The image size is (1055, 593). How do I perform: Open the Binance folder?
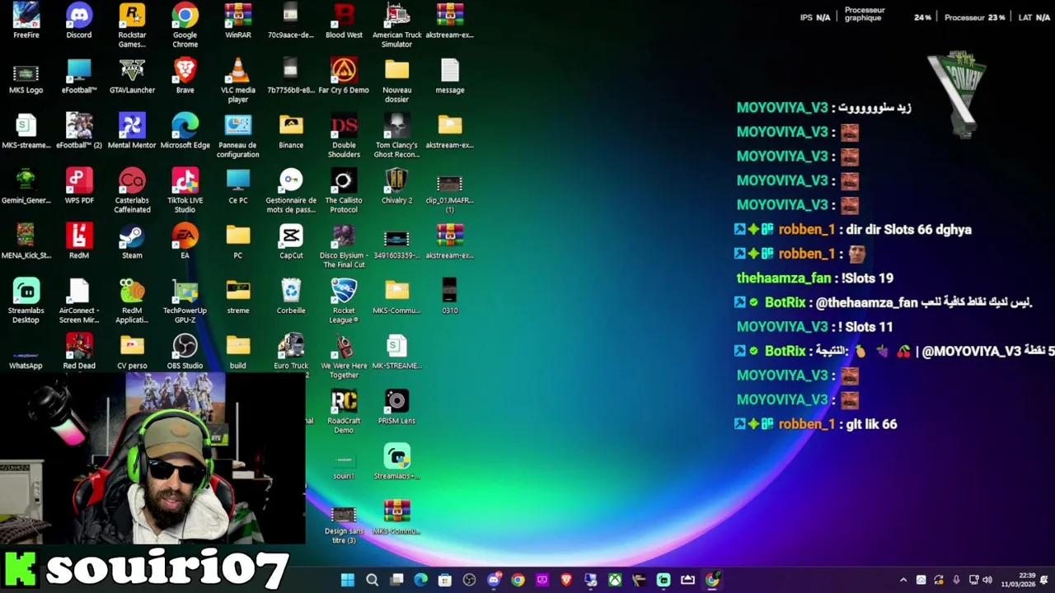[x=291, y=132]
